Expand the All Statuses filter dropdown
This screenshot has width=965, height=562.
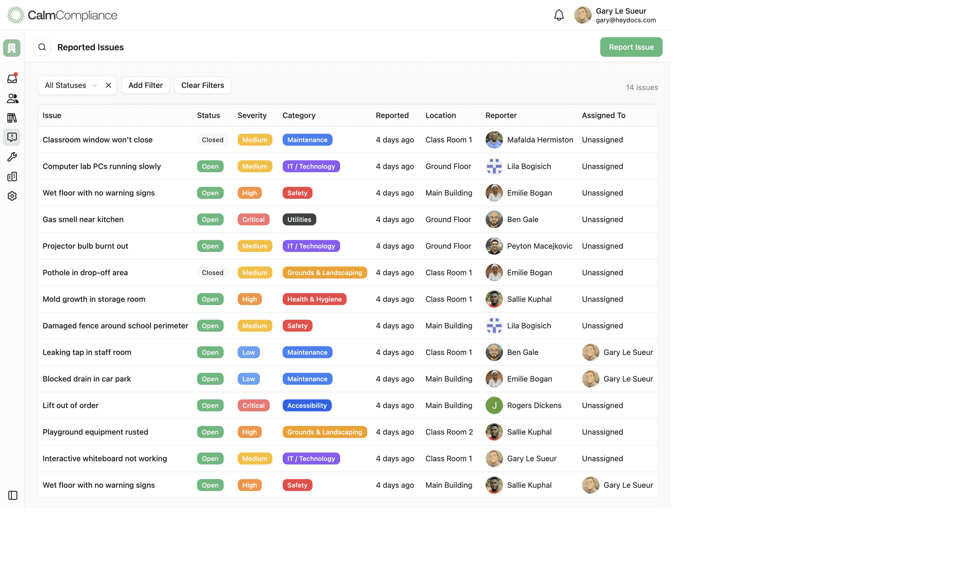(x=95, y=85)
